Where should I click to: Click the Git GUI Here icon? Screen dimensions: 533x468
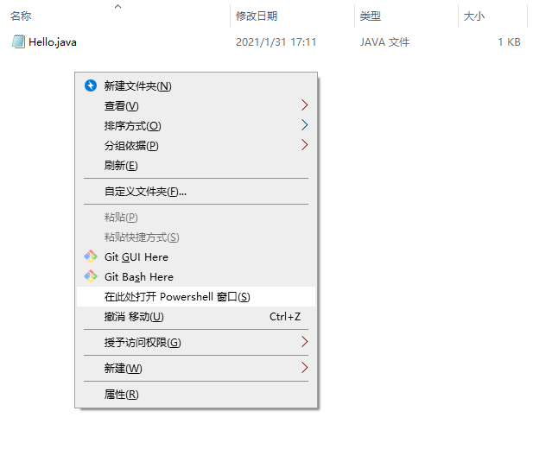[x=91, y=256]
